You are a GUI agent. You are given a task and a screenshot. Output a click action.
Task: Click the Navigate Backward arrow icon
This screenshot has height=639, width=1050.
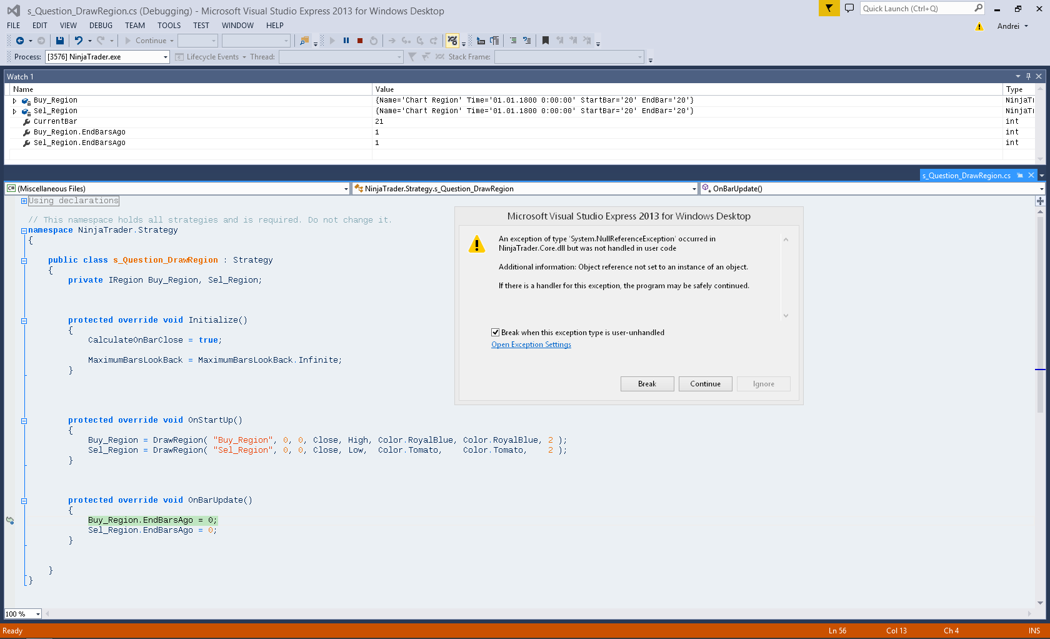[20, 41]
